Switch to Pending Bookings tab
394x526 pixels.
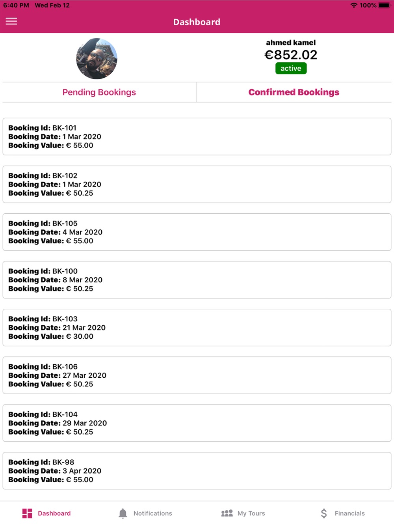pos(99,92)
